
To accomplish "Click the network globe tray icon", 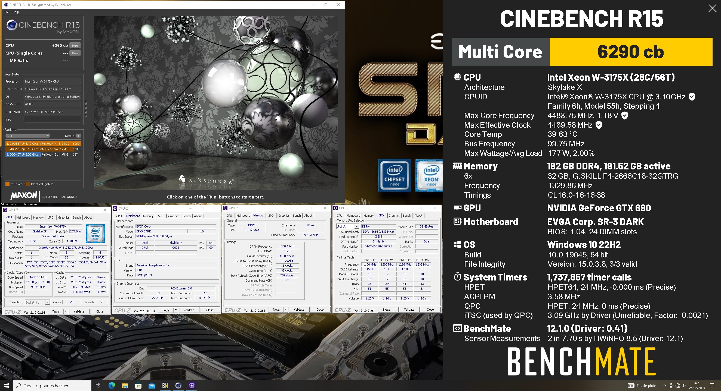I will [x=678, y=386].
